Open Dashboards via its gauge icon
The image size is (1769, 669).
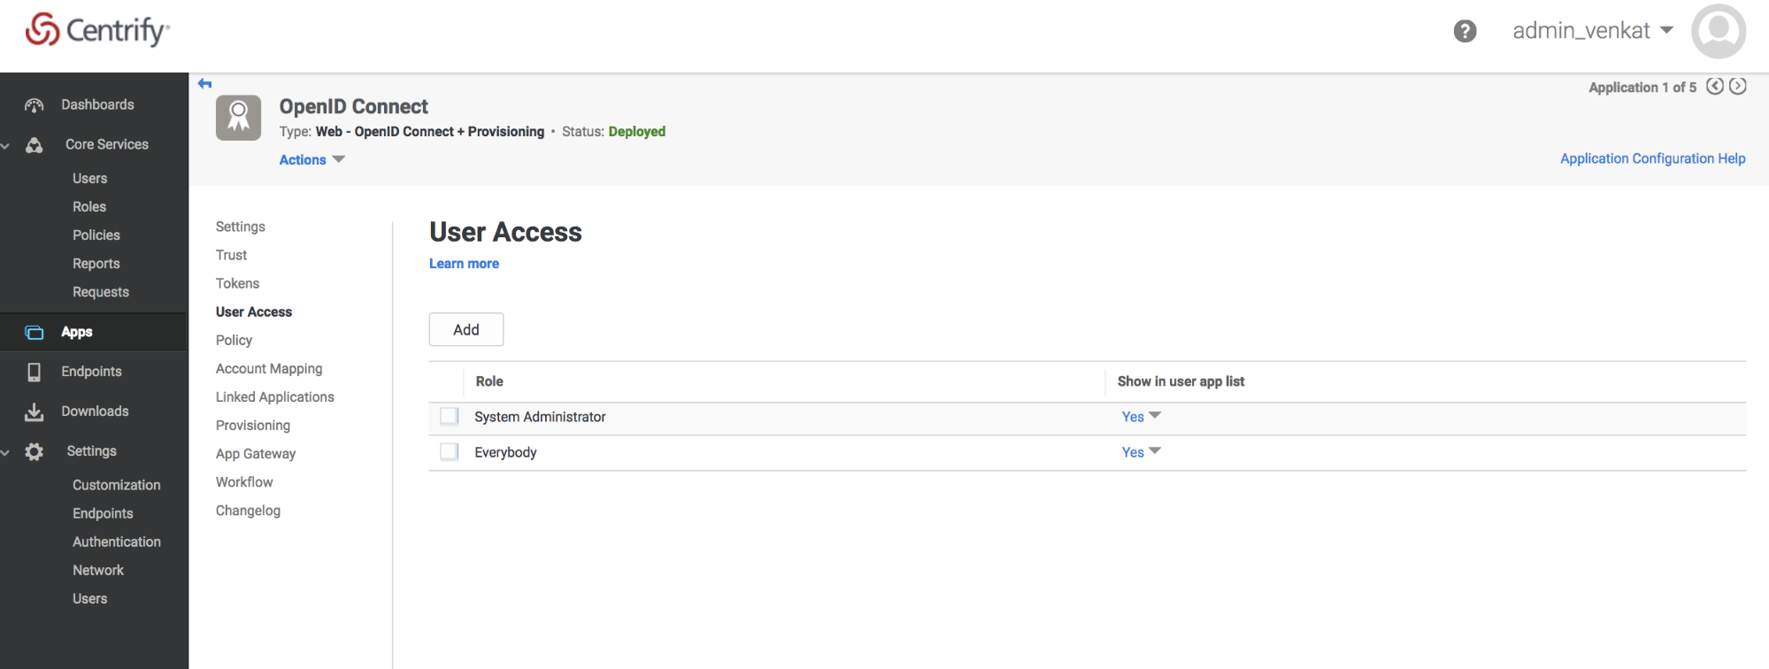coord(35,105)
